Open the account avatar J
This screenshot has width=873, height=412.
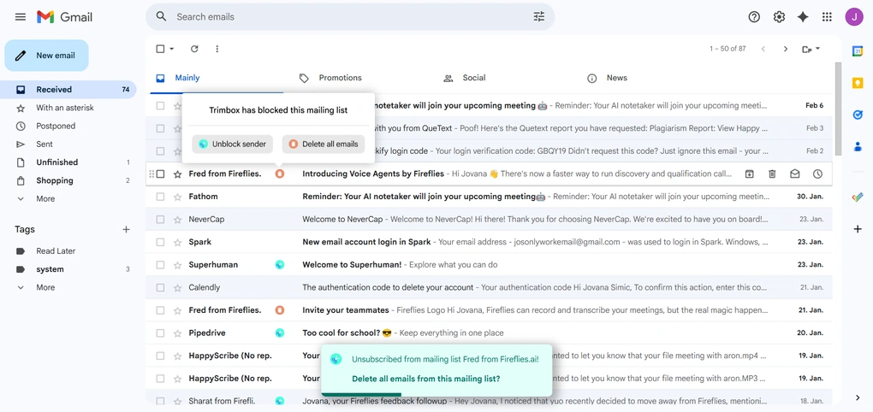(x=853, y=17)
